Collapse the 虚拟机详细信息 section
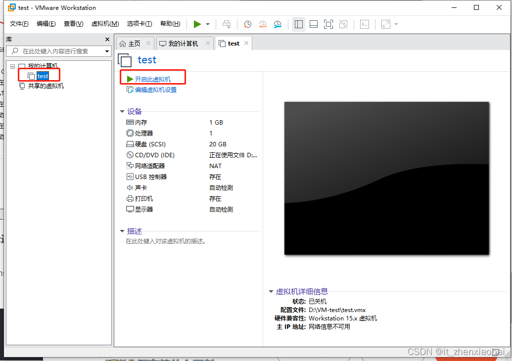 pyautogui.click(x=271, y=292)
